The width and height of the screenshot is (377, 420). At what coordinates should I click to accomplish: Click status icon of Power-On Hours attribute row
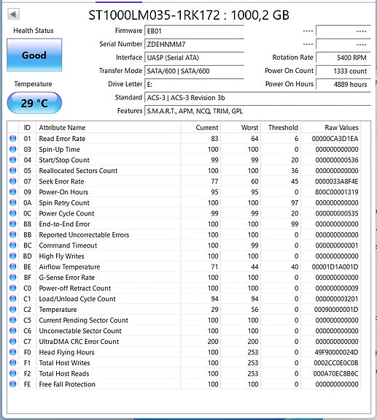point(13,192)
